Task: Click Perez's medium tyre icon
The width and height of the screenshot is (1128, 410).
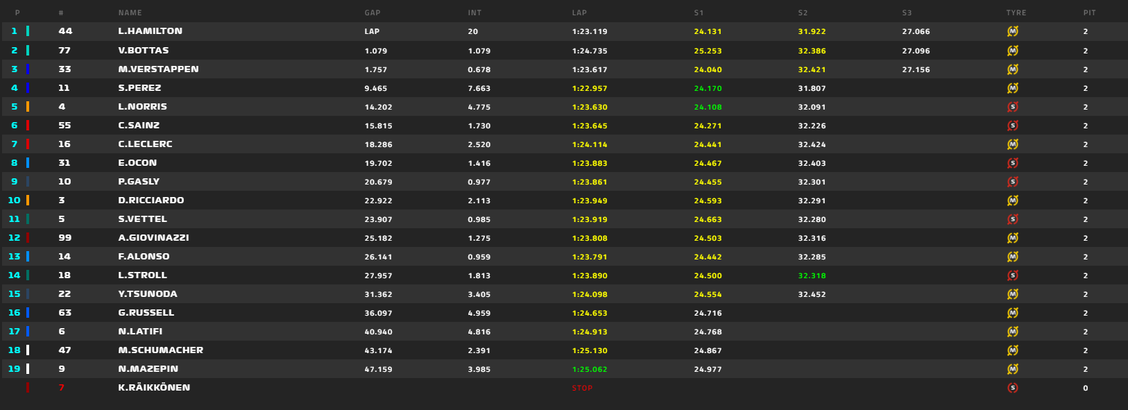Action: pyautogui.click(x=1012, y=88)
